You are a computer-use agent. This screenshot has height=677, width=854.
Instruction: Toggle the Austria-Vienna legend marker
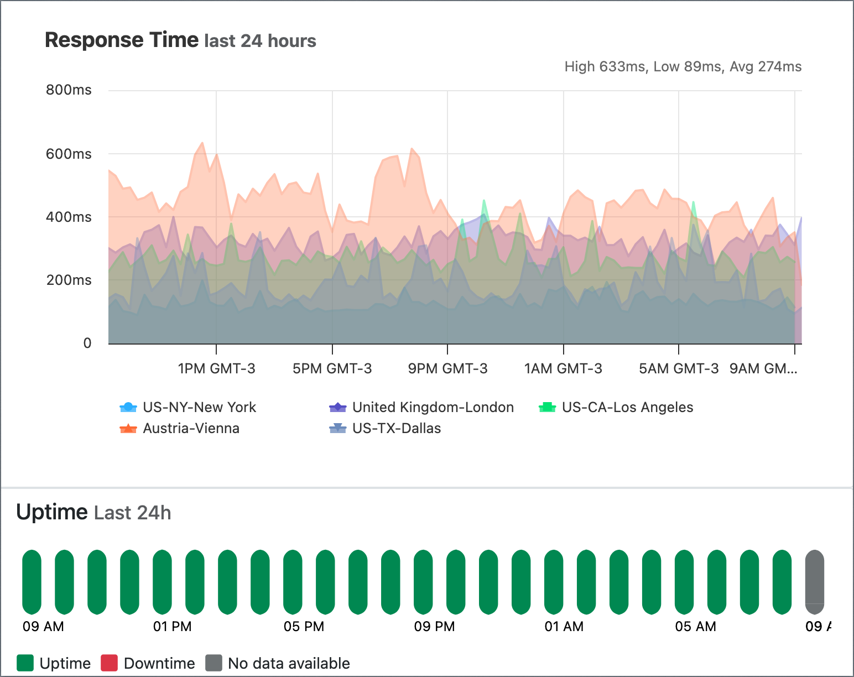point(128,429)
